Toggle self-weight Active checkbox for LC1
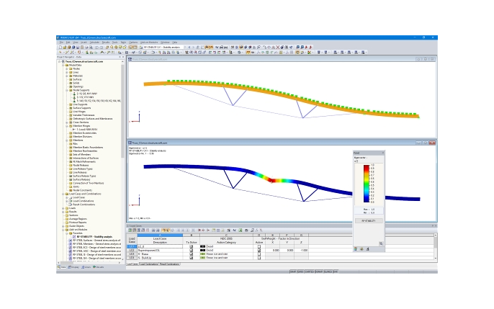This screenshot has width=494, height=309. [x=259, y=246]
